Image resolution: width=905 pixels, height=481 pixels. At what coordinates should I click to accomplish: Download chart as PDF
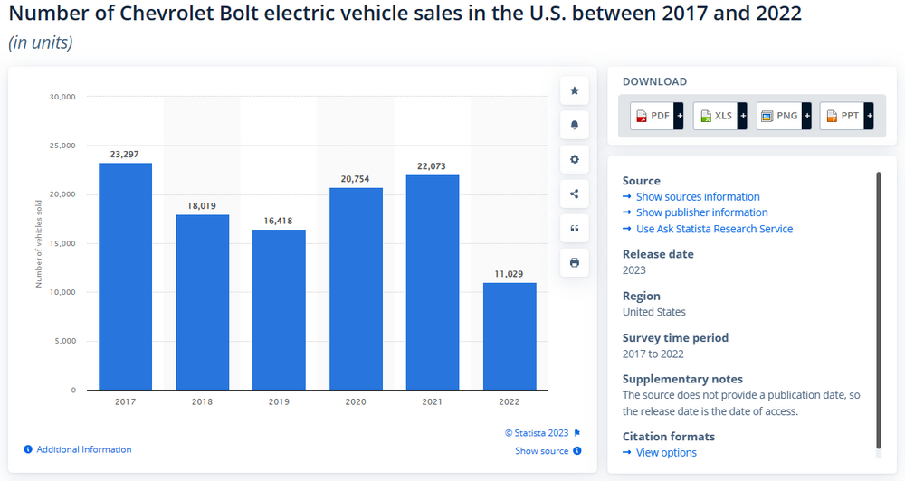[x=653, y=116]
